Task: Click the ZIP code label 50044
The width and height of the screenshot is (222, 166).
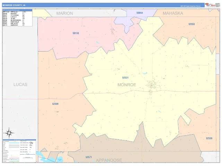Action: point(139,13)
